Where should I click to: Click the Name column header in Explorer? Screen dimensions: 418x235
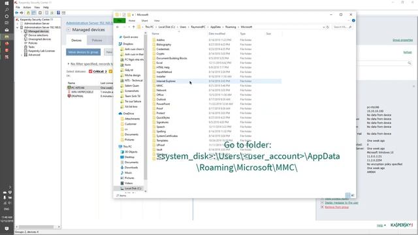[155, 34]
